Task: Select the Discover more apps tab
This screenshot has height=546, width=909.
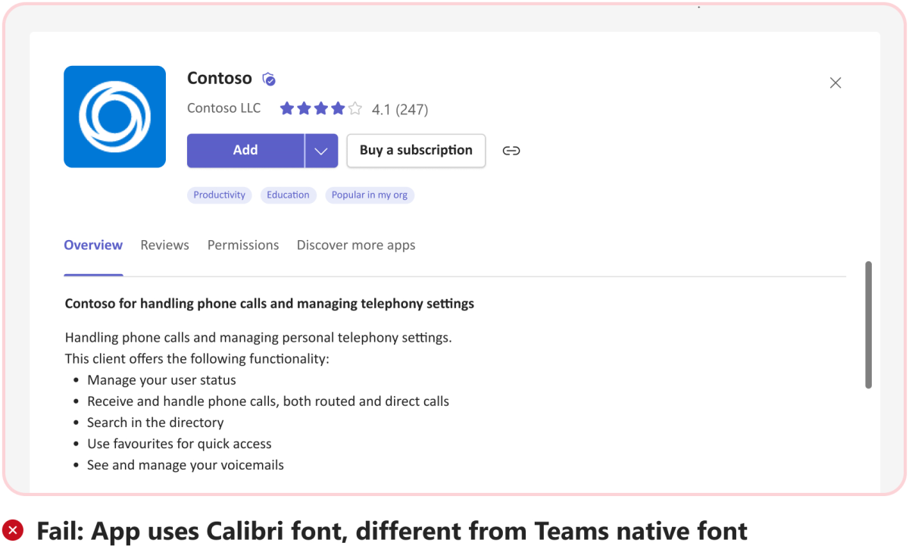Action: pos(355,245)
